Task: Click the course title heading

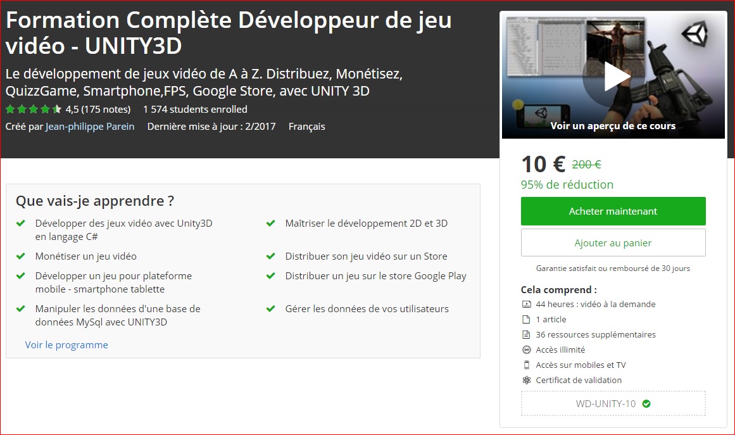Action: click(x=229, y=33)
